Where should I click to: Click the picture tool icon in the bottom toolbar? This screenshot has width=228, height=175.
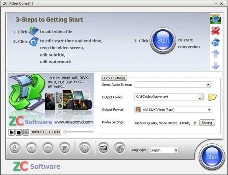point(103,148)
